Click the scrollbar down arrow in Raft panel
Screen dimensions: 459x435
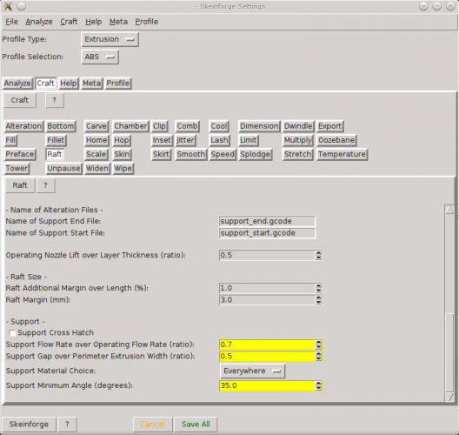click(449, 397)
